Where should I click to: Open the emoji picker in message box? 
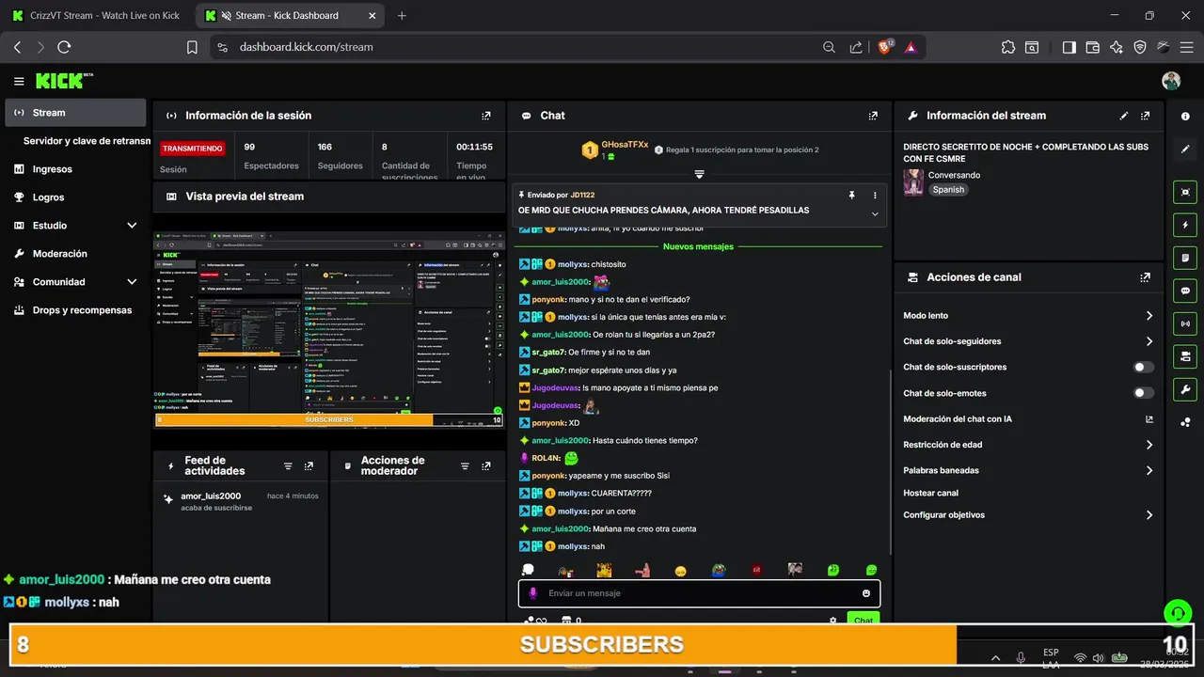coord(866,593)
